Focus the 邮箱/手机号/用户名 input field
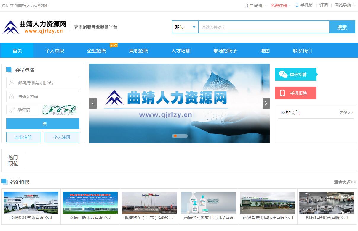This screenshot has width=358, height=231. coord(43,83)
